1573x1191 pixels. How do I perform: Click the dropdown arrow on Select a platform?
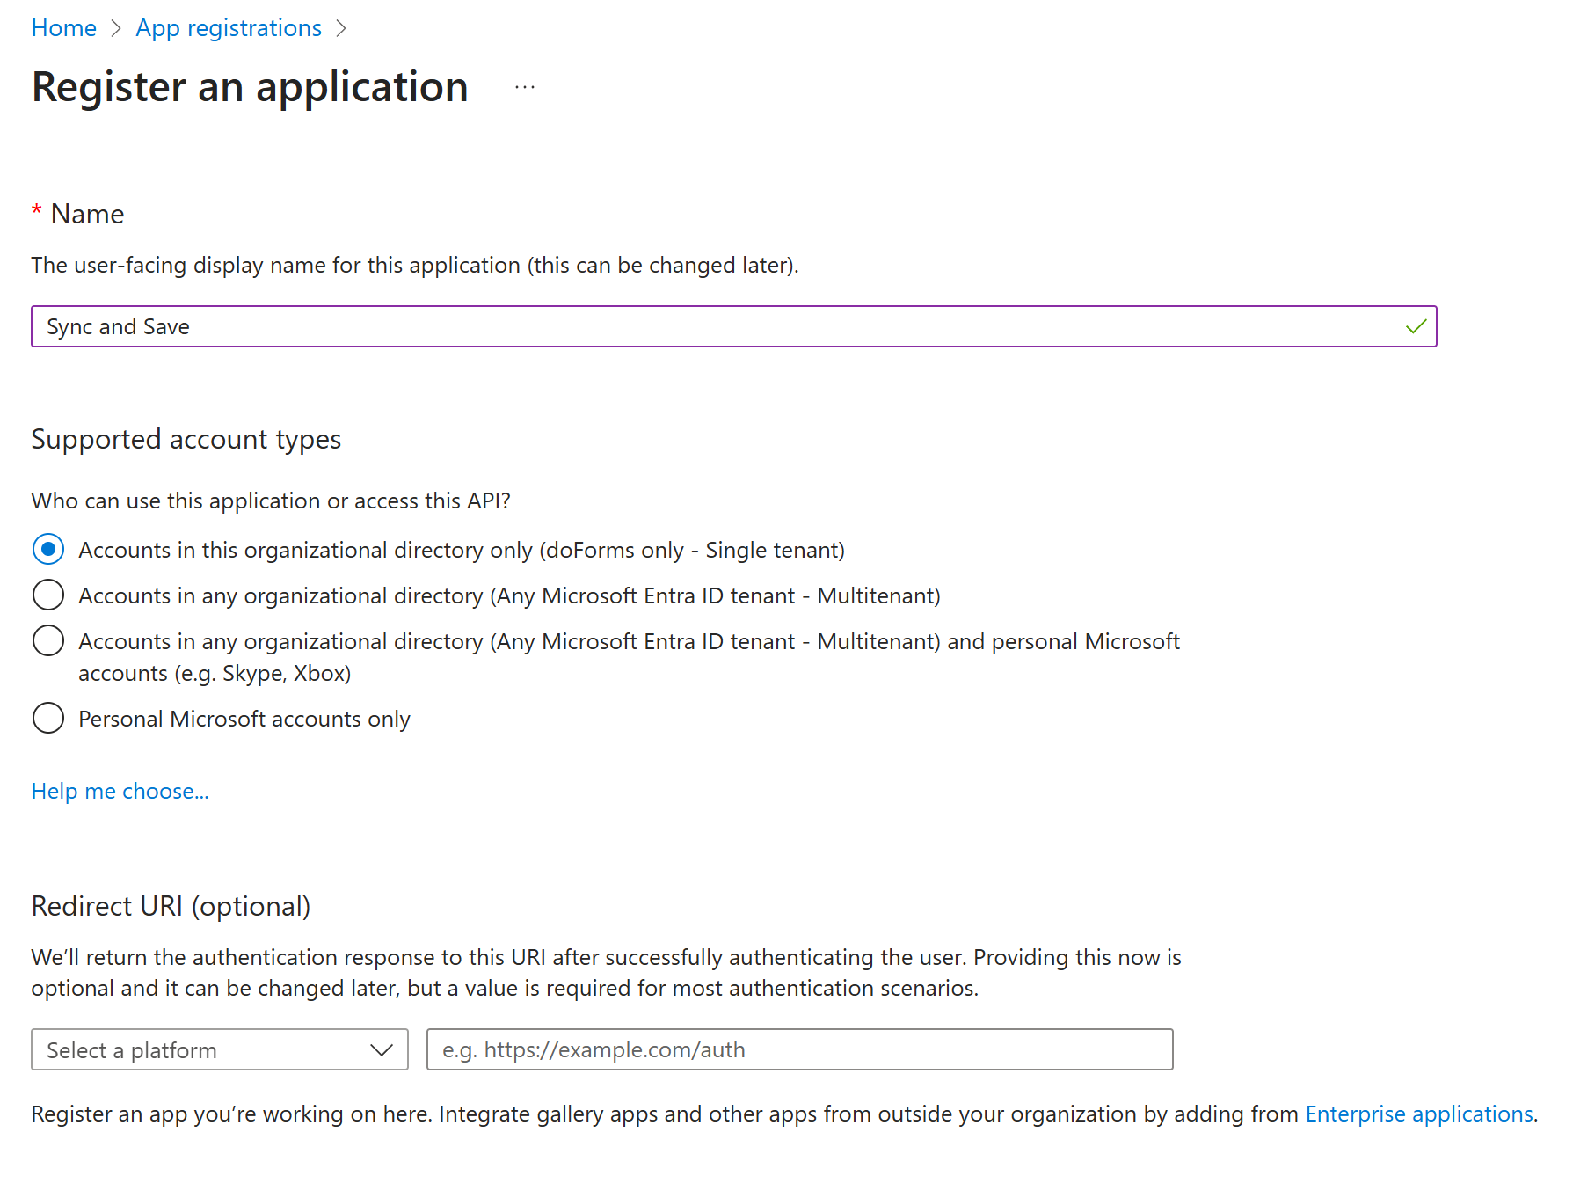point(380,1049)
